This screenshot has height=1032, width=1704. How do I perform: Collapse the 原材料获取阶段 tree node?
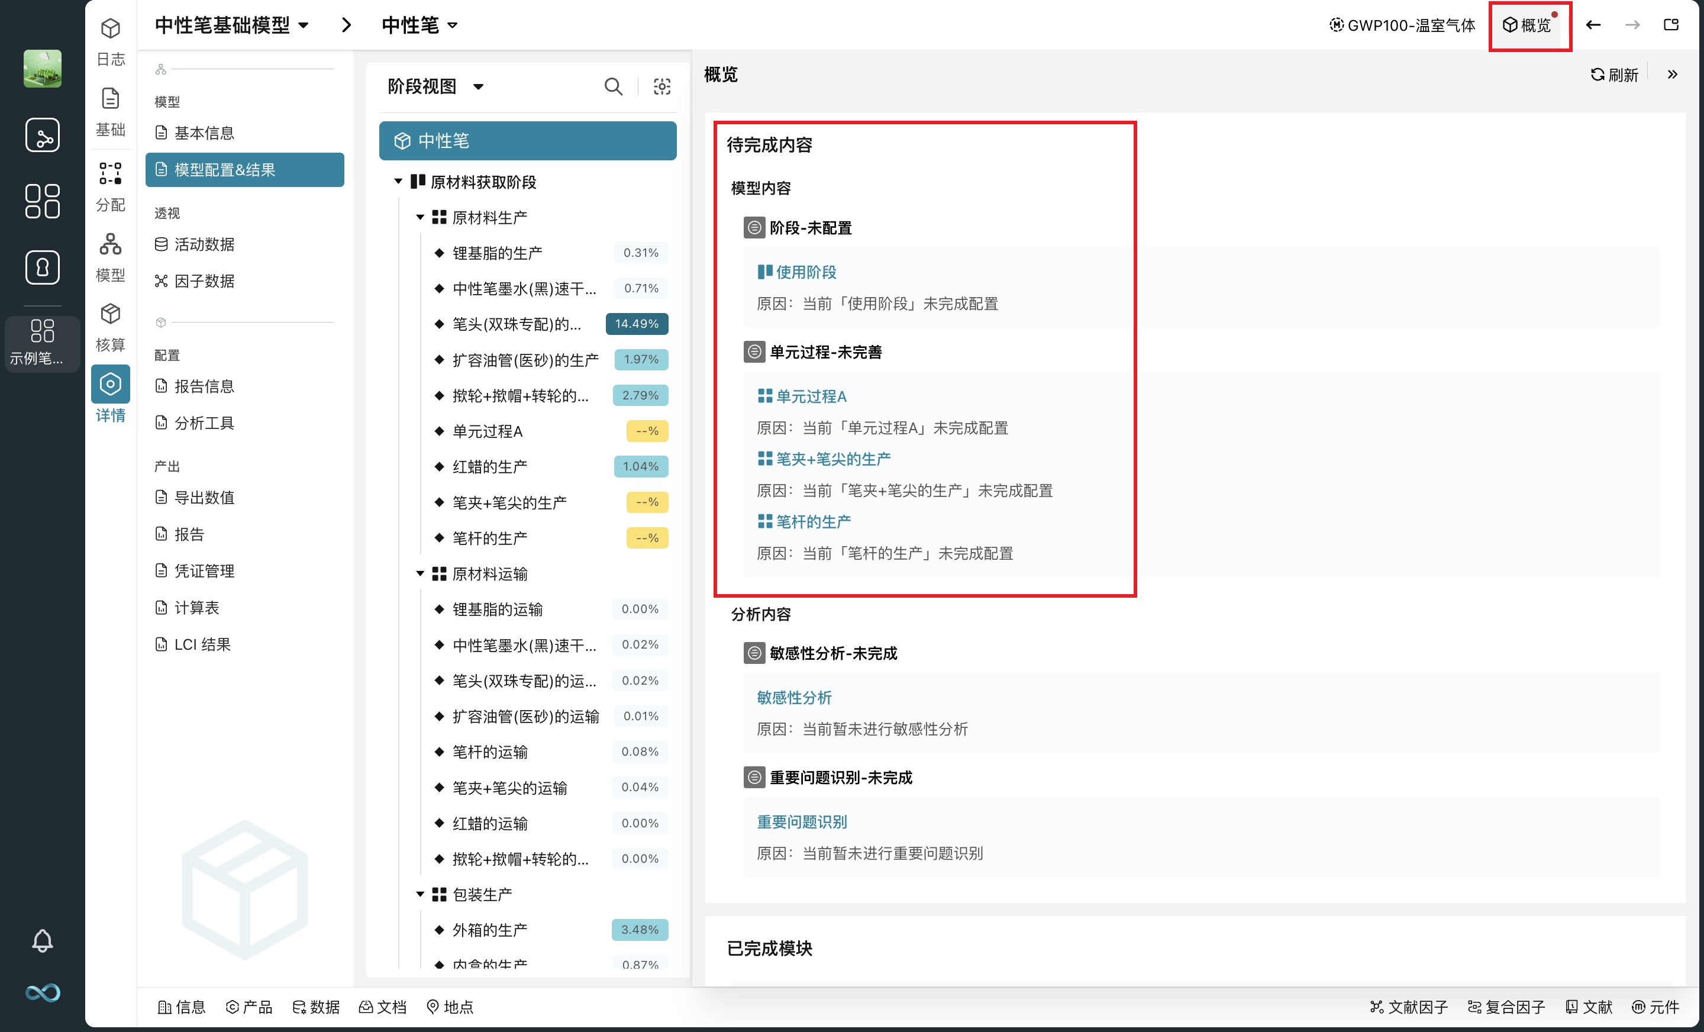coord(398,182)
